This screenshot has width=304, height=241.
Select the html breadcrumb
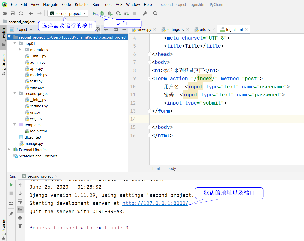pyautogui.click(x=156, y=169)
